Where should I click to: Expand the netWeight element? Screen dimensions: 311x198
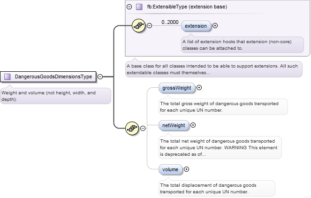193,125
